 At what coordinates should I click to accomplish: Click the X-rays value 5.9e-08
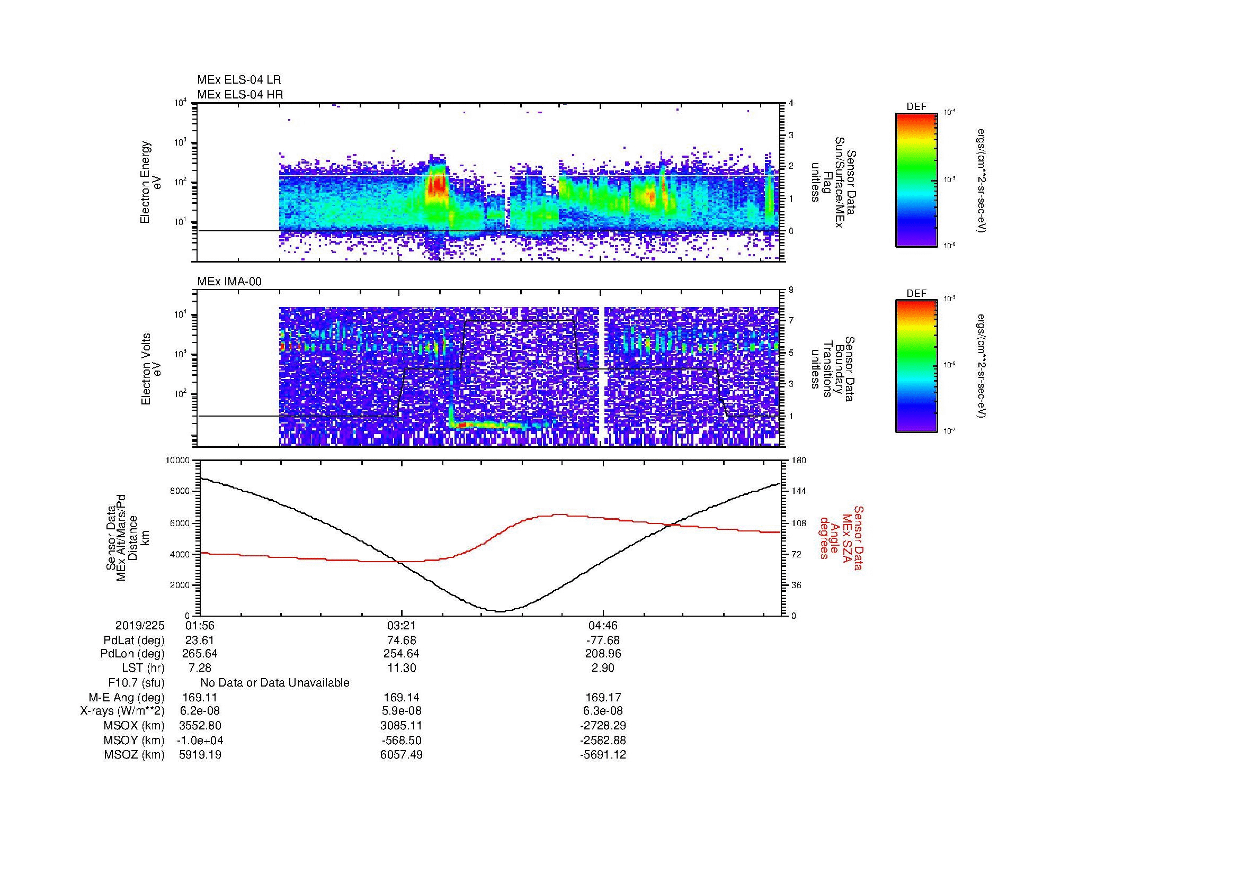coord(402,711)
